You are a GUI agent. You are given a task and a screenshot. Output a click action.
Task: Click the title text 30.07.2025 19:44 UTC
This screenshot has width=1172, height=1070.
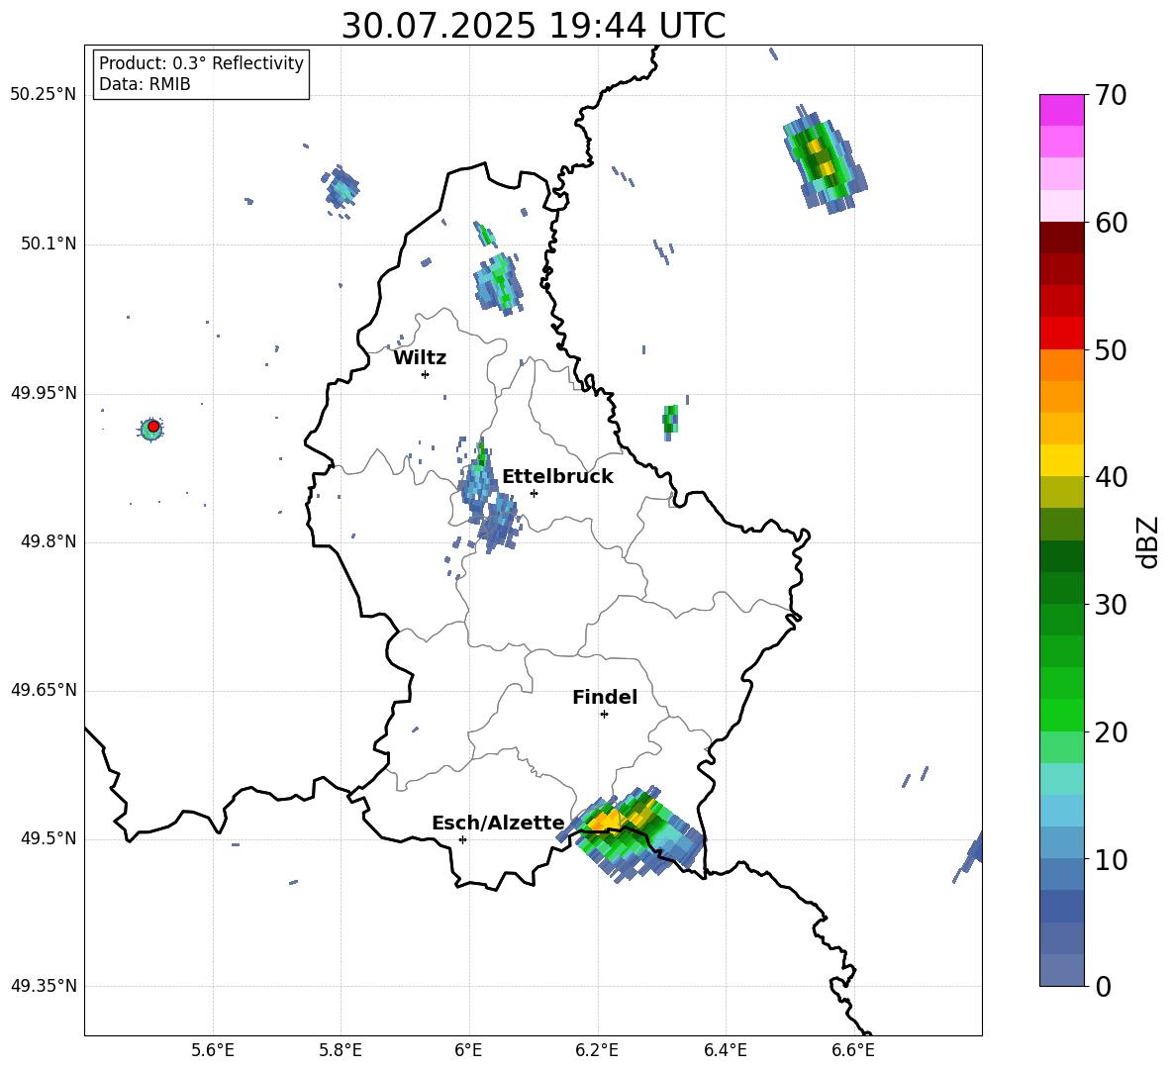(x=533, y=26)
